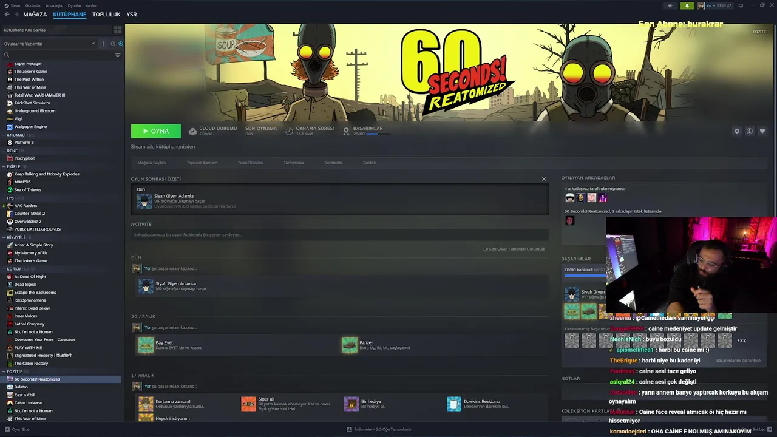Open the green notifications bell
This screenshot has width=777, height=437.
click(687, 5)
